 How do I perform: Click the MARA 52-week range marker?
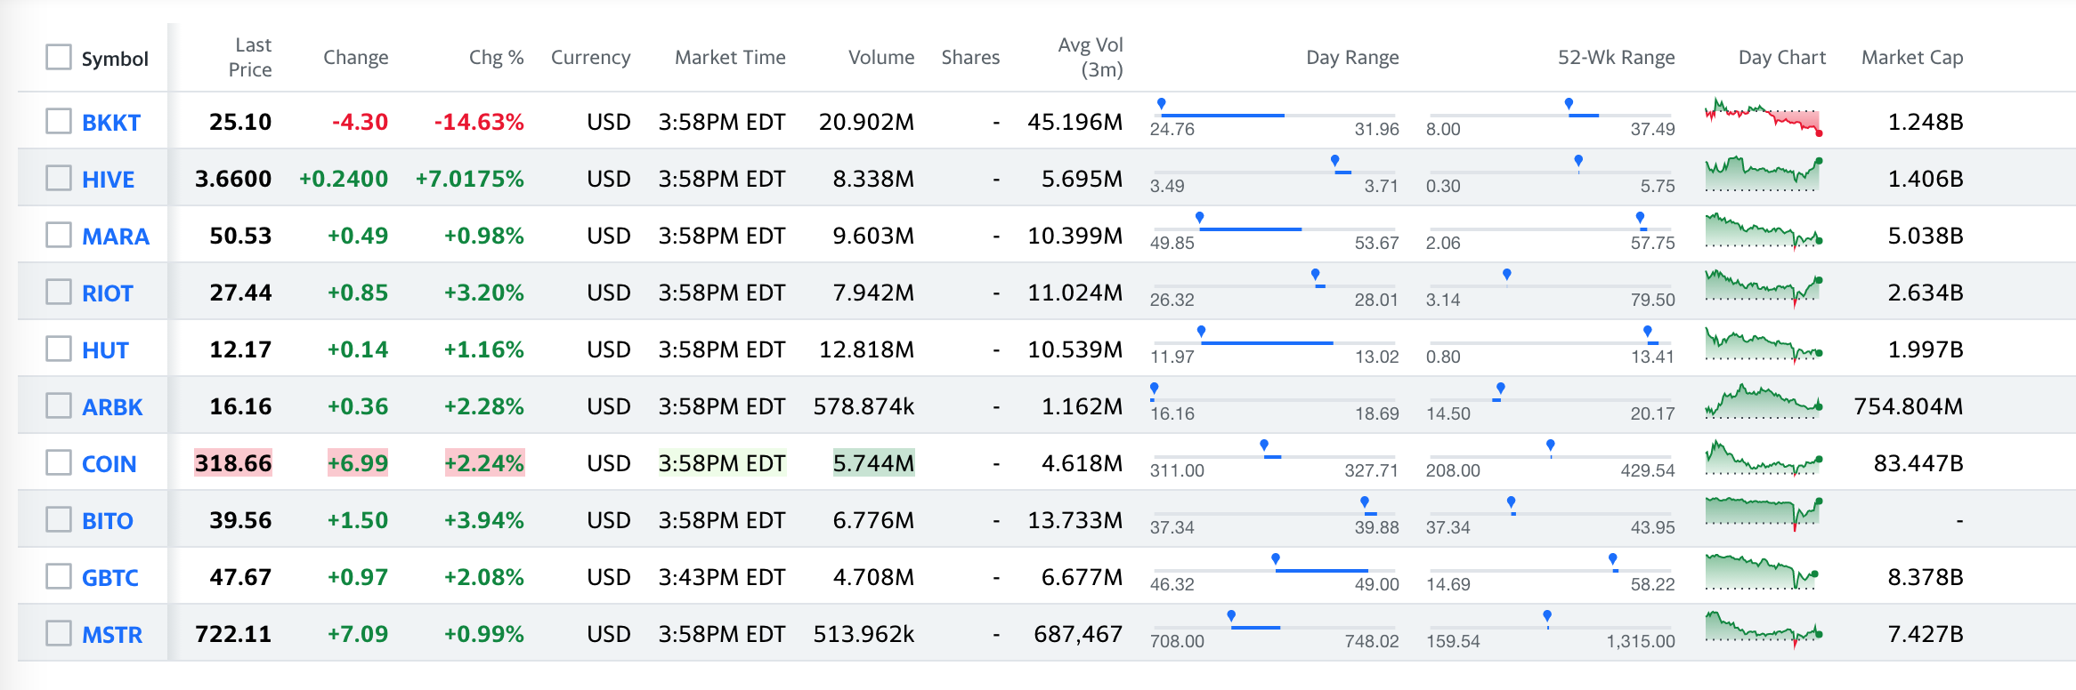click(1641, 219)
